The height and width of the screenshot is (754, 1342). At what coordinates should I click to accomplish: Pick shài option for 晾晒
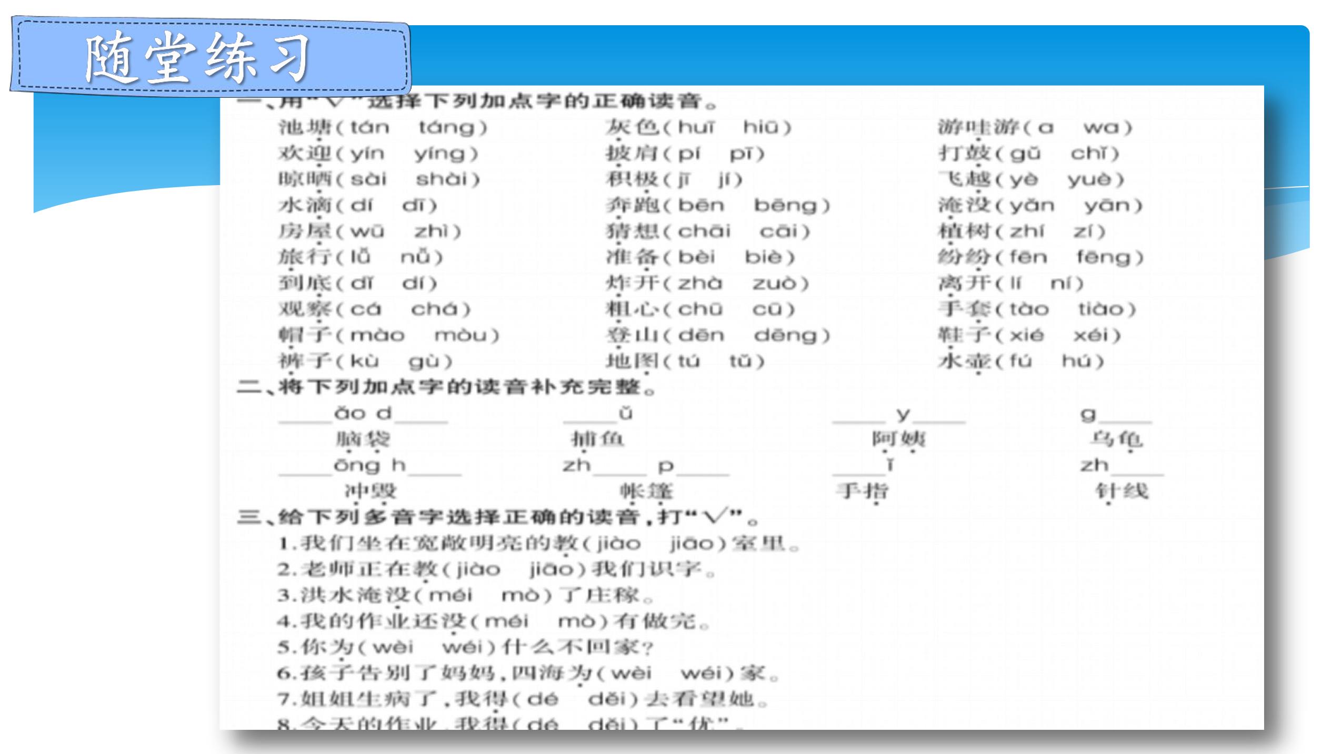(441, 180)
